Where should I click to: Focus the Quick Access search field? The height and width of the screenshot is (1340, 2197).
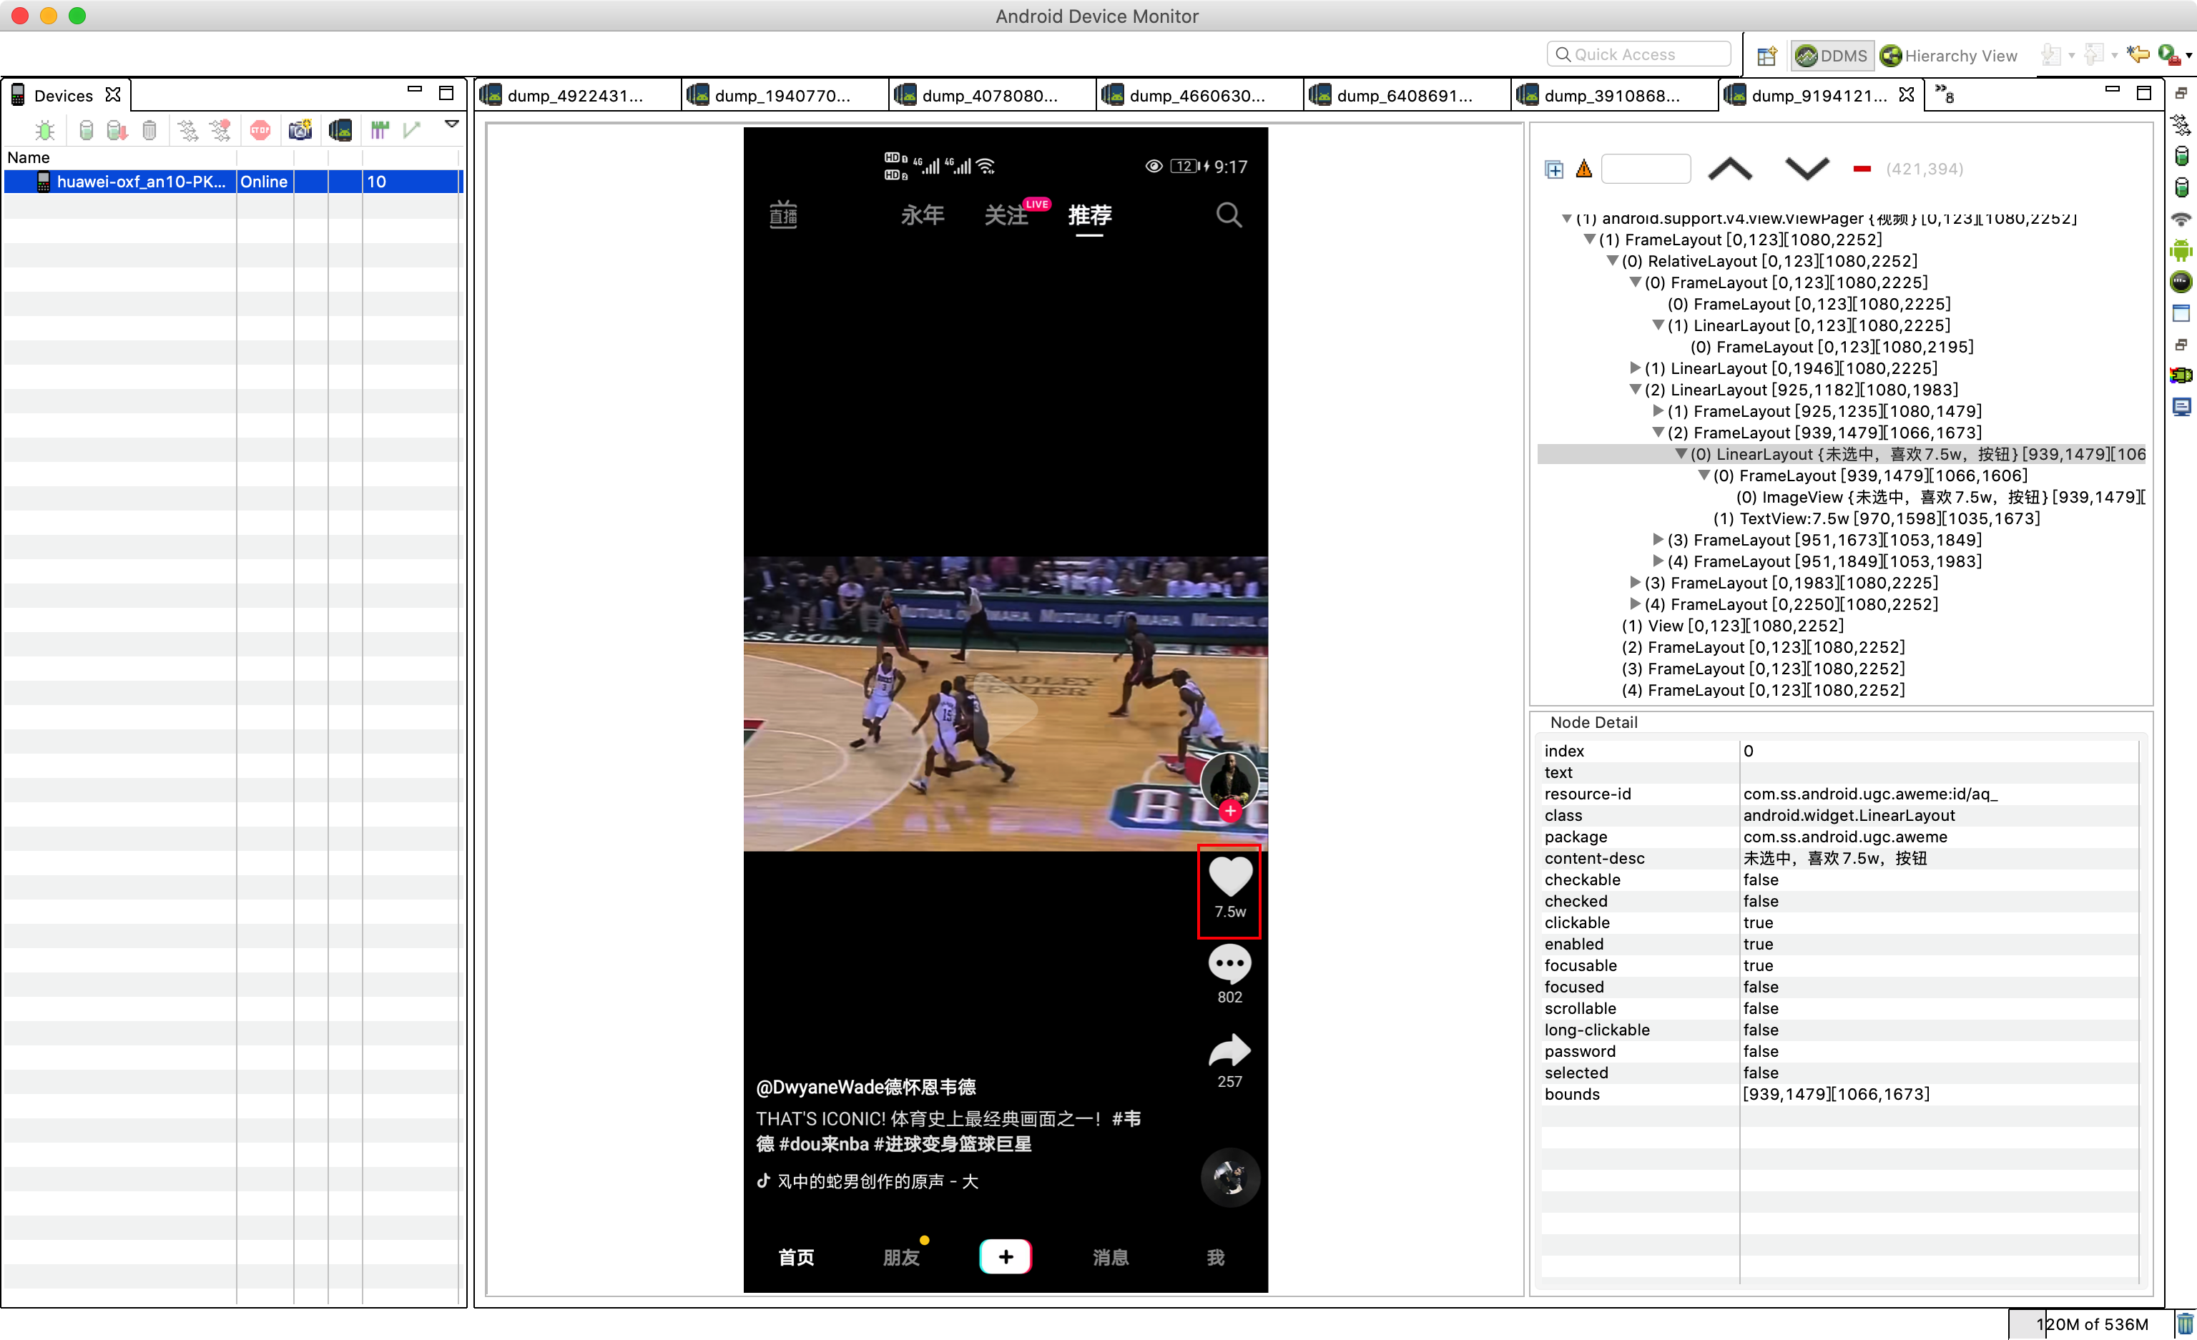(1639, 54)
